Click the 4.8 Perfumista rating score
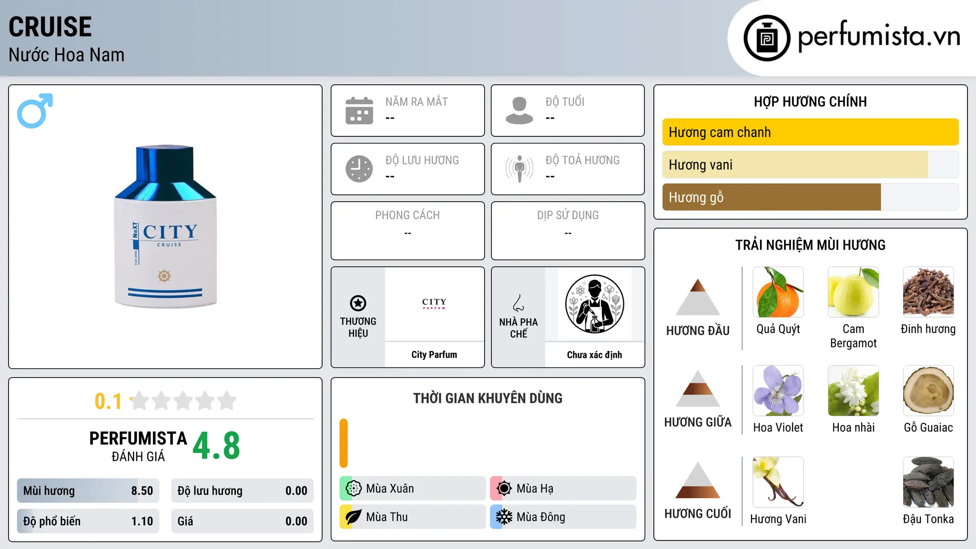Image resolution: width=976 pixels, height=549 pixels. (216, 446)
